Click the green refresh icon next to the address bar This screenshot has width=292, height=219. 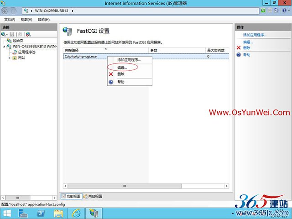263,10
